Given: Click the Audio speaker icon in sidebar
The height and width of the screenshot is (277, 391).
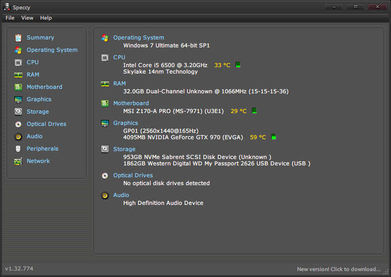Looking at the screenshot, I should pyautogui.click(x=18, y=137).
